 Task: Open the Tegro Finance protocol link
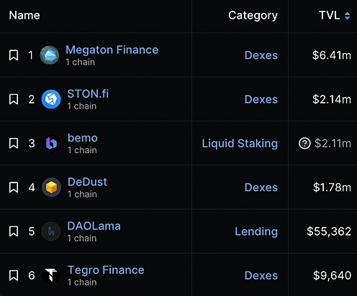[106, 270]
